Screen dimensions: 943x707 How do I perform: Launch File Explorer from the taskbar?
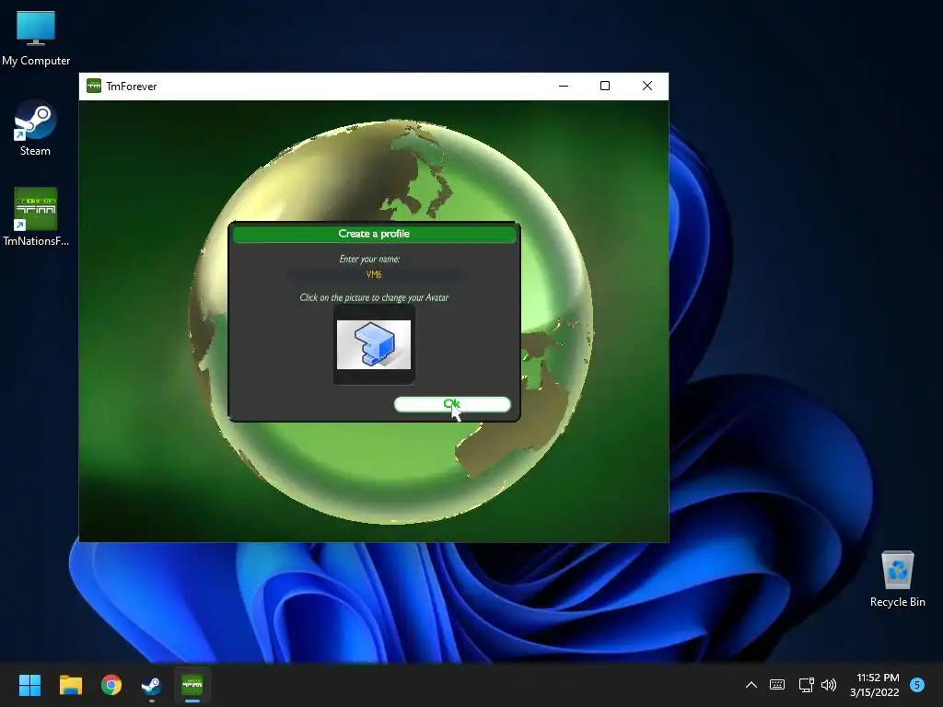(70, 685)
